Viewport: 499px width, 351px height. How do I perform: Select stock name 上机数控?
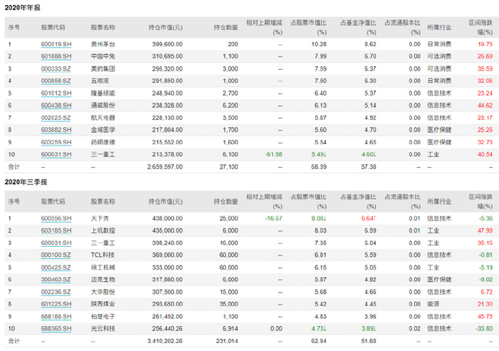coord(103,230)
